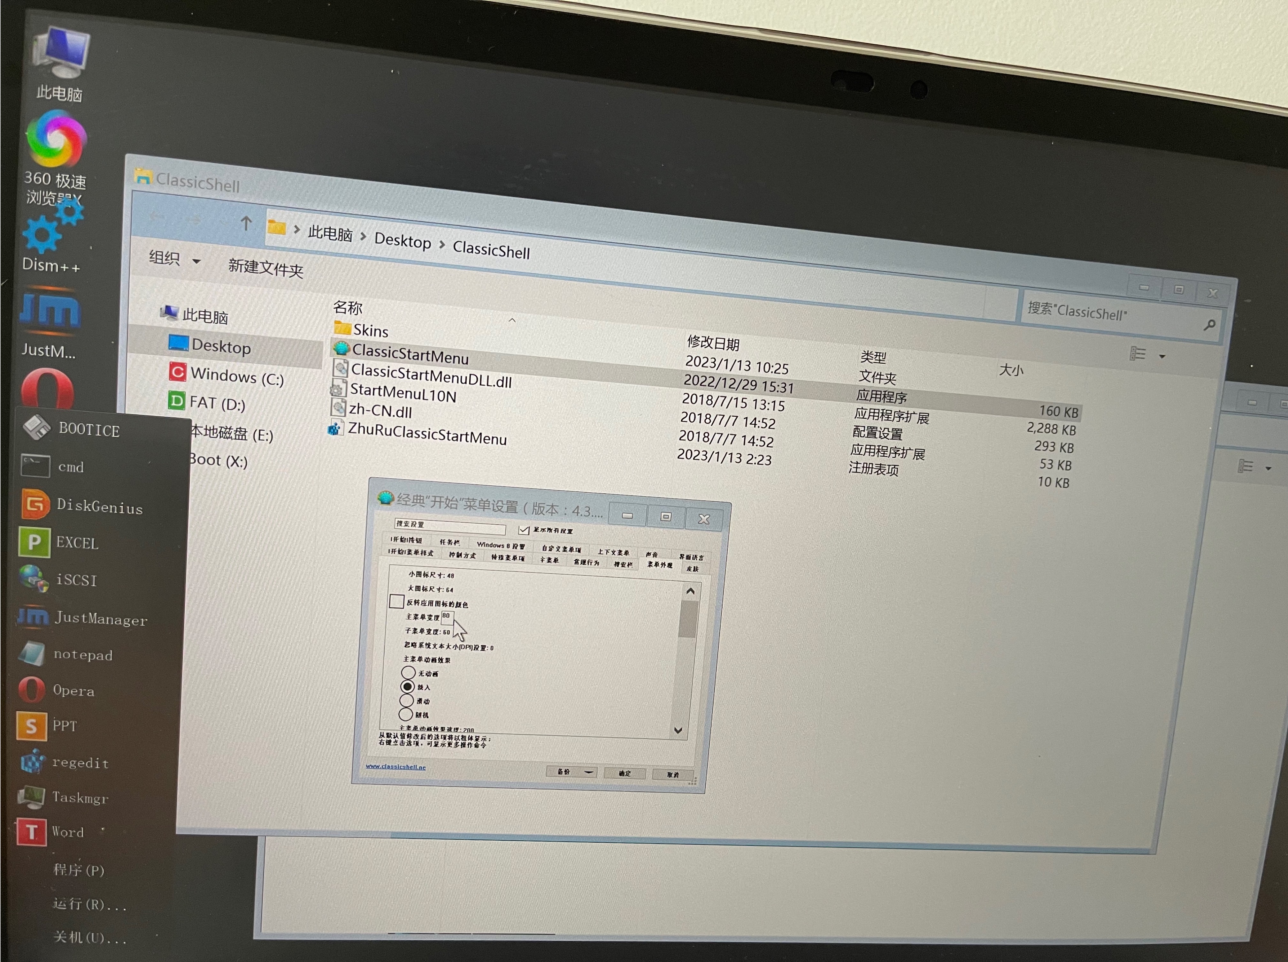Click the 名称 column sort arrow
The height and width of the screenshot is (962, 1288).
512,320
